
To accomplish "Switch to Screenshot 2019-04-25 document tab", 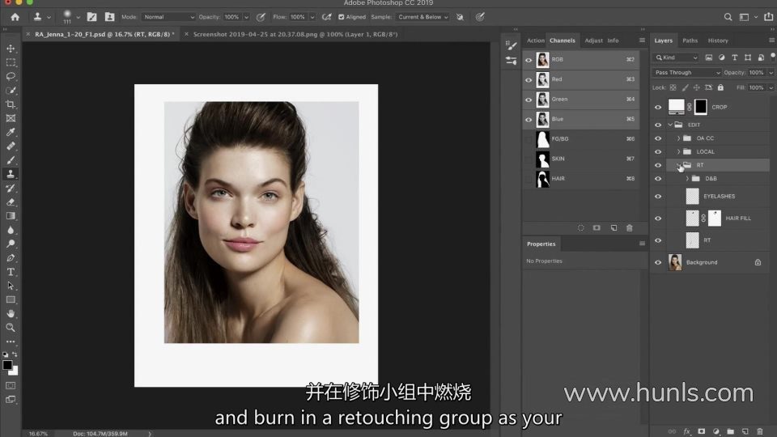I will coord(295,34).
